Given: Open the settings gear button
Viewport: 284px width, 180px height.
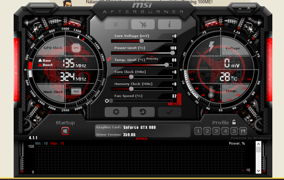Looking at the screenshot, I should [116, 112].
